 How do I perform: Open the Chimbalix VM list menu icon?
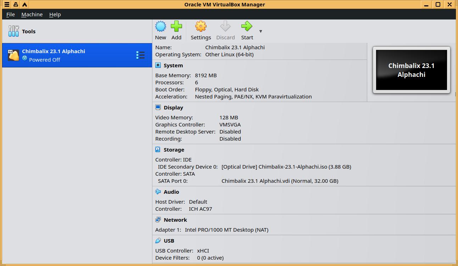tap(140, 55)
